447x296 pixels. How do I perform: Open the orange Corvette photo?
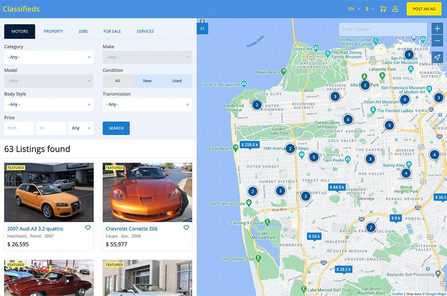[x=148, y=192]
